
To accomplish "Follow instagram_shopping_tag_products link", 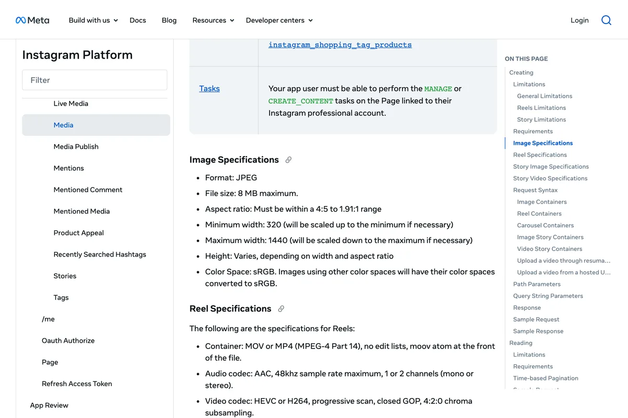I will point(340,45).
